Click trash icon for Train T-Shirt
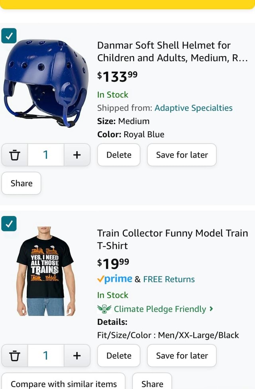This screenshot has height=389, width=255. click(x=15, y=355)
